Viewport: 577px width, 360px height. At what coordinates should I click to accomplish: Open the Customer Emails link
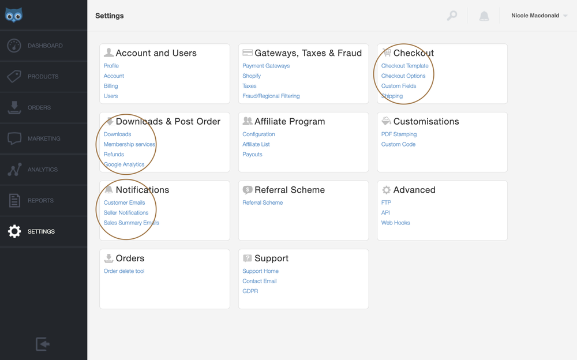coord(124,202)
